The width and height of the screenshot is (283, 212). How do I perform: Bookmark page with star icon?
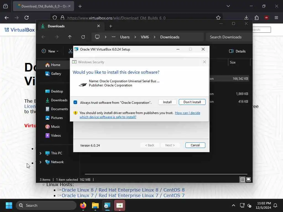tap(218, 18)
